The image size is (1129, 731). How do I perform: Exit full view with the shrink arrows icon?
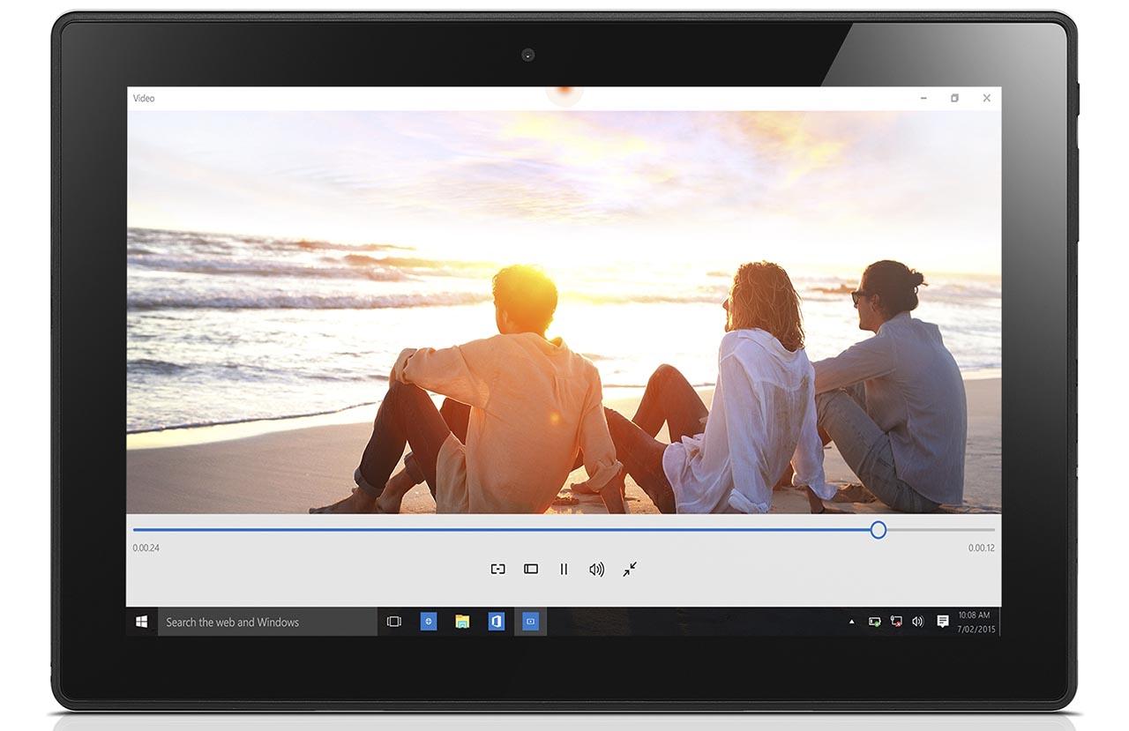click(x=630, y=570)
